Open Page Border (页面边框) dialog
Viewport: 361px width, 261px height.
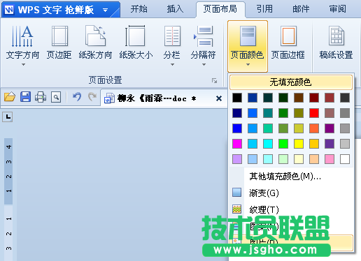click(x=288, y=43)
